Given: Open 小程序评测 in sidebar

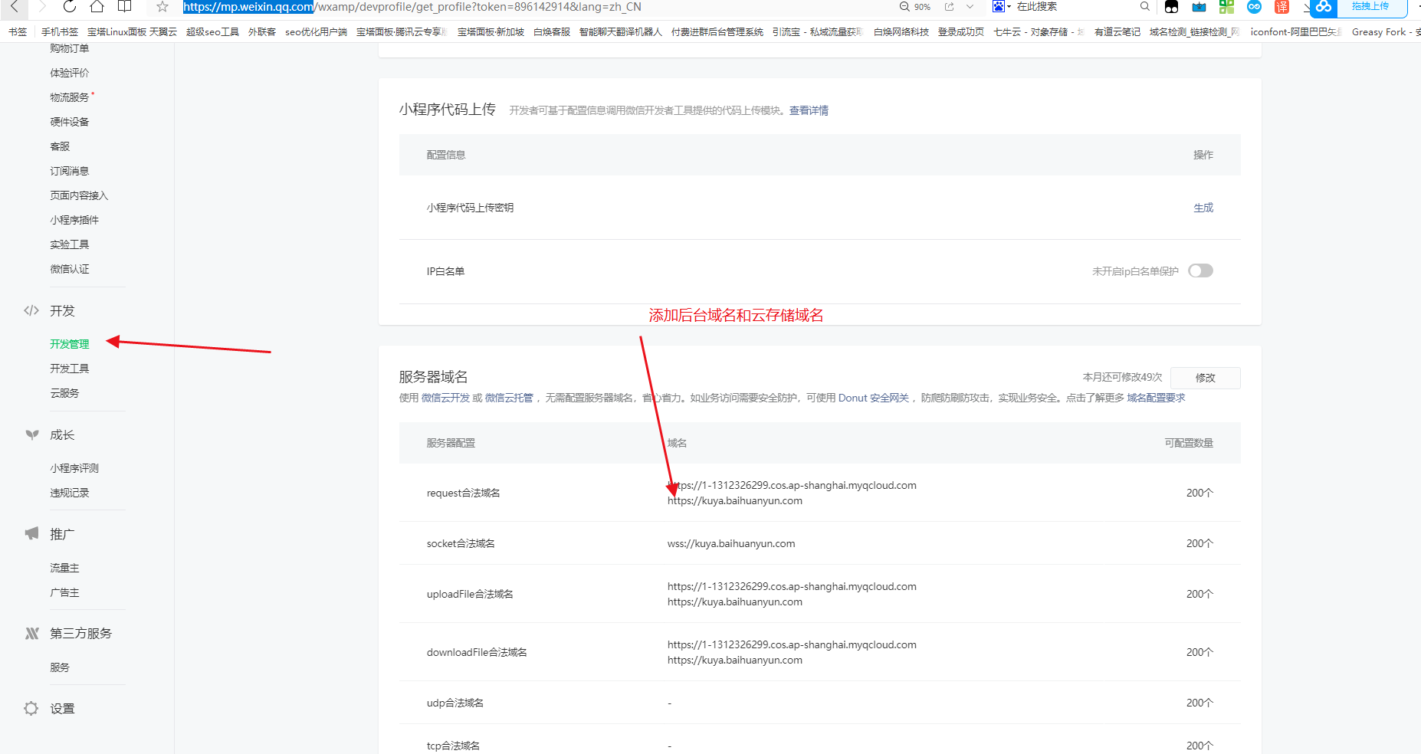Looking at the screenshot, I should [x=74, y=468].
